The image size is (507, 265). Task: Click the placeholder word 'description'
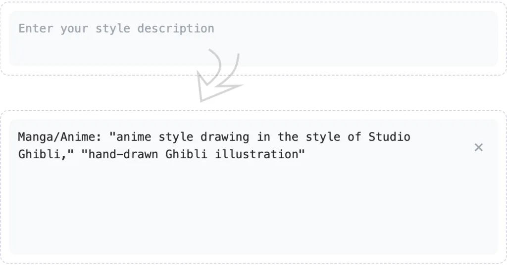(x=176, y=28)
